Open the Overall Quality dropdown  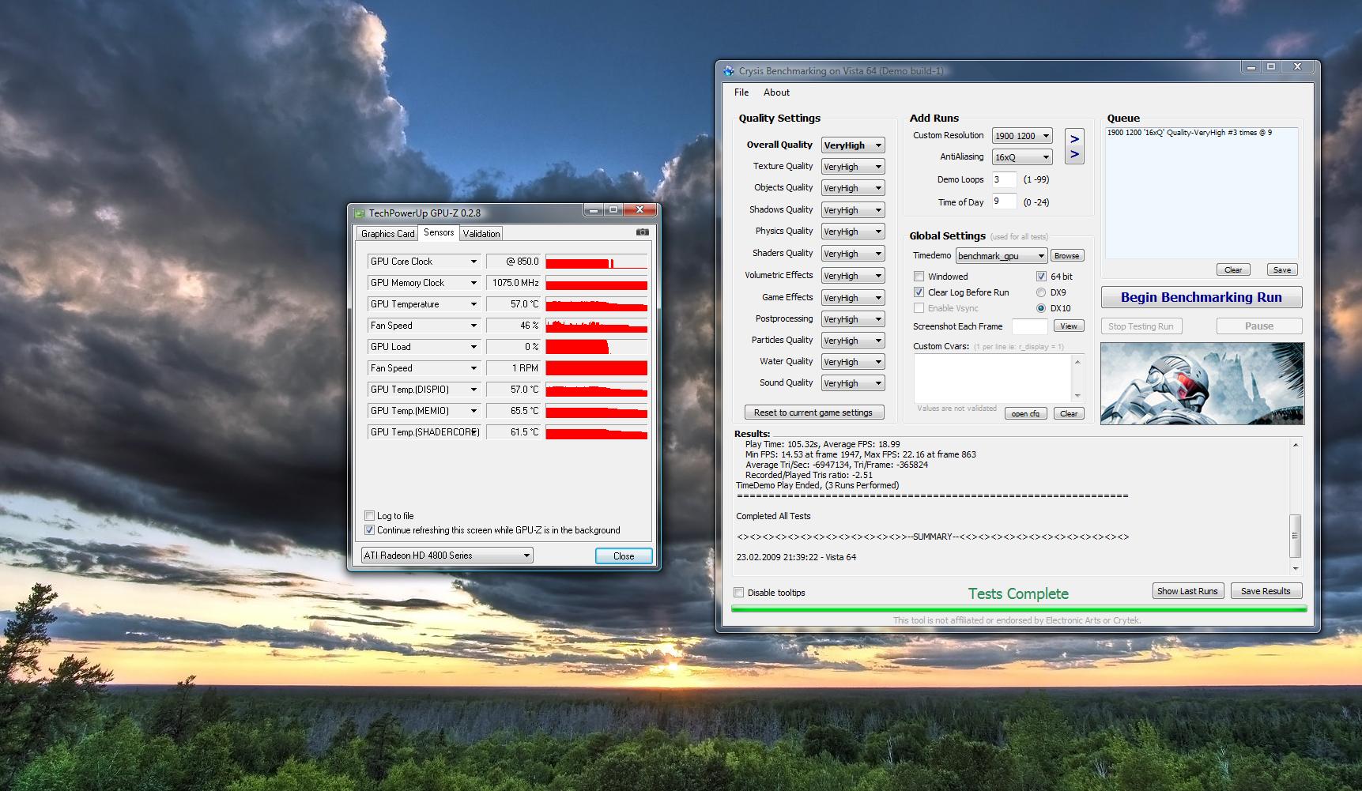[x=853, y=145]
